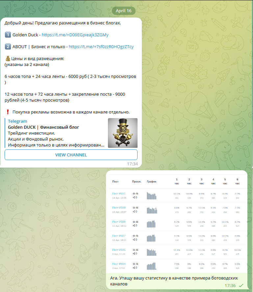Click the share icon for Пост #508

[134, 226]
